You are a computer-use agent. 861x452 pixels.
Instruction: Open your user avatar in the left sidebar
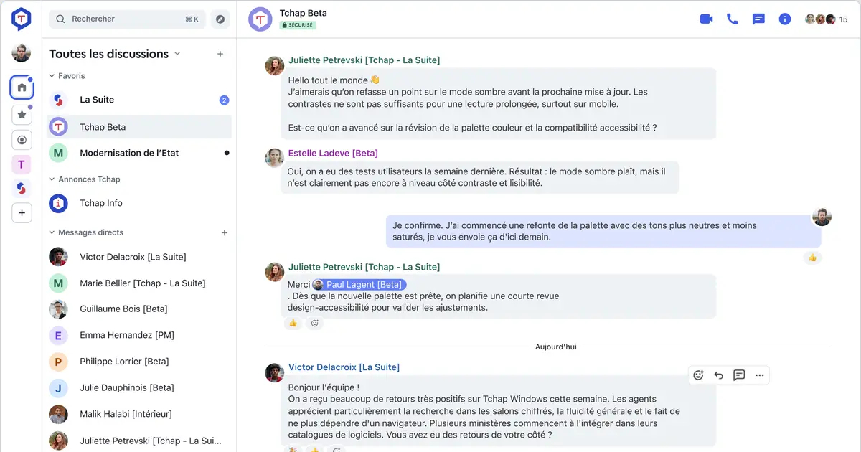(x=22, y=53)
